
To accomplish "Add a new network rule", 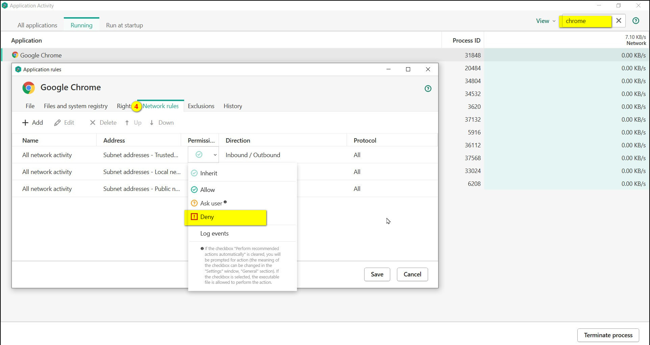I will (32, 123).
